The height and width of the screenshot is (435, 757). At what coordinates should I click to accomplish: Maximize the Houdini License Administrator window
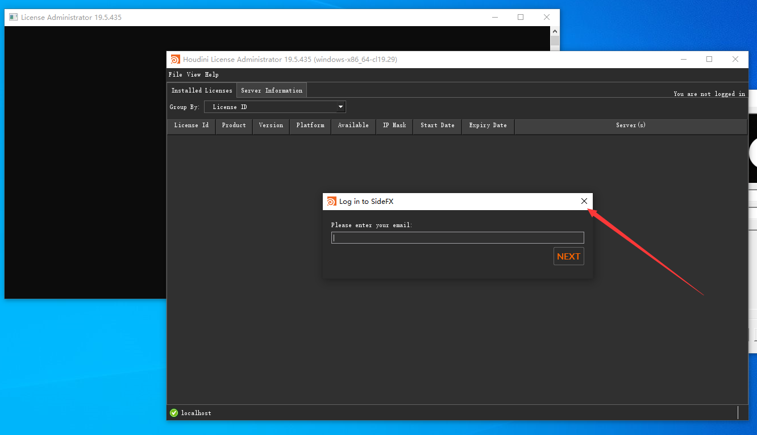point(709,60)
